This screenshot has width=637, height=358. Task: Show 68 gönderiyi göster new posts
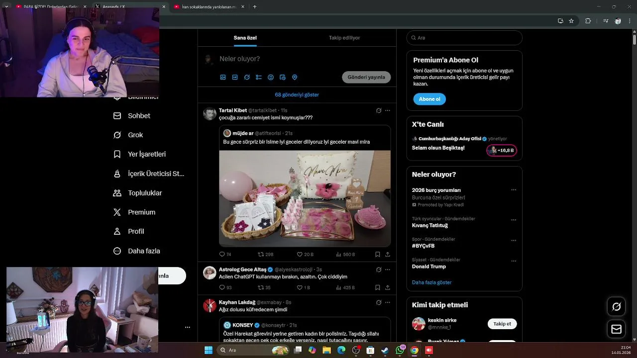pyautogui.click(x=297, y=94)
